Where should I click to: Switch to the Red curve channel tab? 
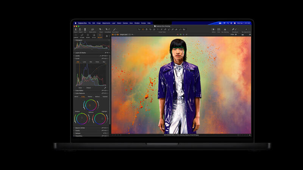(x=91, y=62)
